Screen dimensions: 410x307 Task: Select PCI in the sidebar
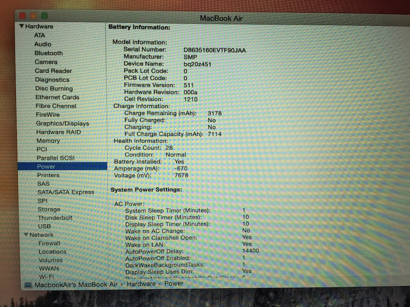click(x=42, y=149)
